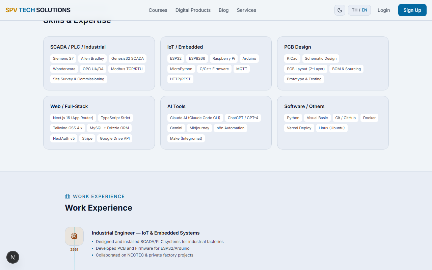Select the Make (Integromat) tag
The image size is (432, 270).
tap(186, 138)
